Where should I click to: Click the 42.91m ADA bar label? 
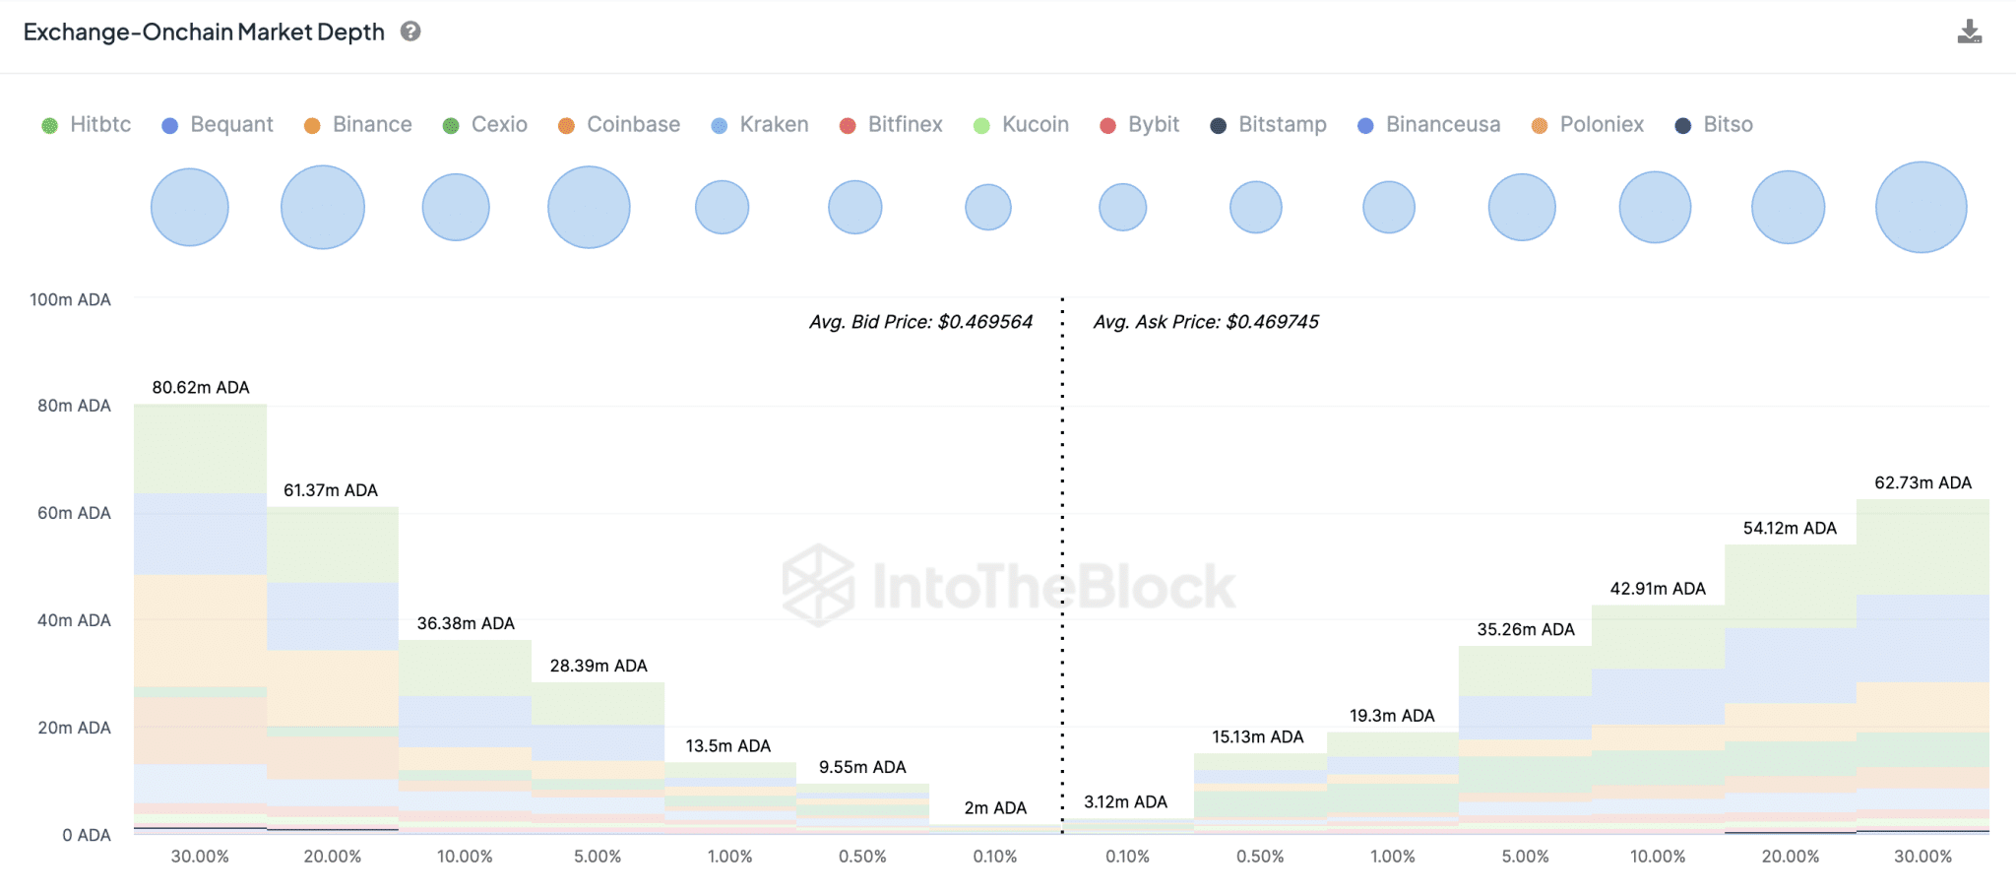click(1658, 589)
